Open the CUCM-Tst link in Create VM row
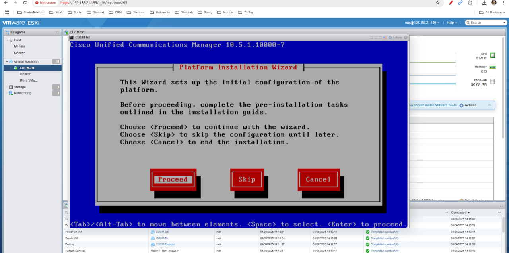 [162, 238]
